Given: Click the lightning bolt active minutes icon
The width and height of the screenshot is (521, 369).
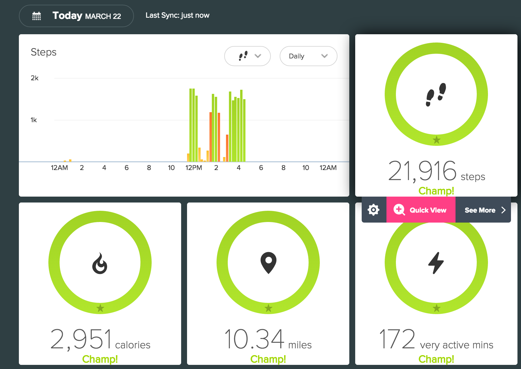Looking at the screenshot, I should 436,263.
